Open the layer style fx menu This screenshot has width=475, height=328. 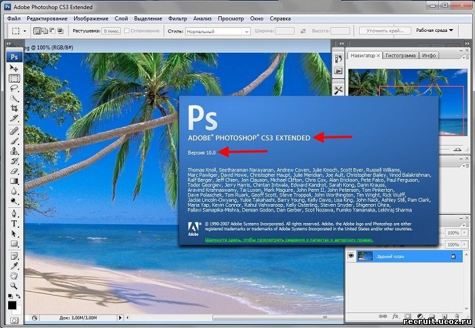tap(396, 316)
